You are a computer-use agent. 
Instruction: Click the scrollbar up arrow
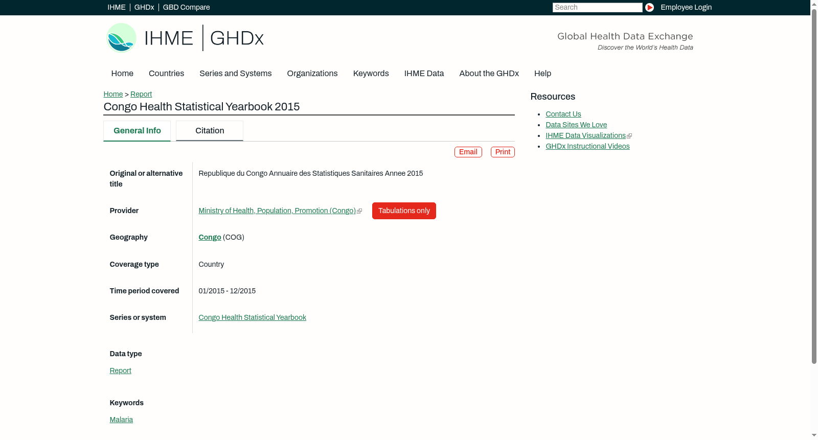tap(814, 4)
